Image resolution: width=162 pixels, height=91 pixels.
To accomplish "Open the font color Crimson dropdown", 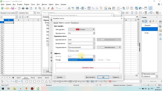I will pos(82,29).
